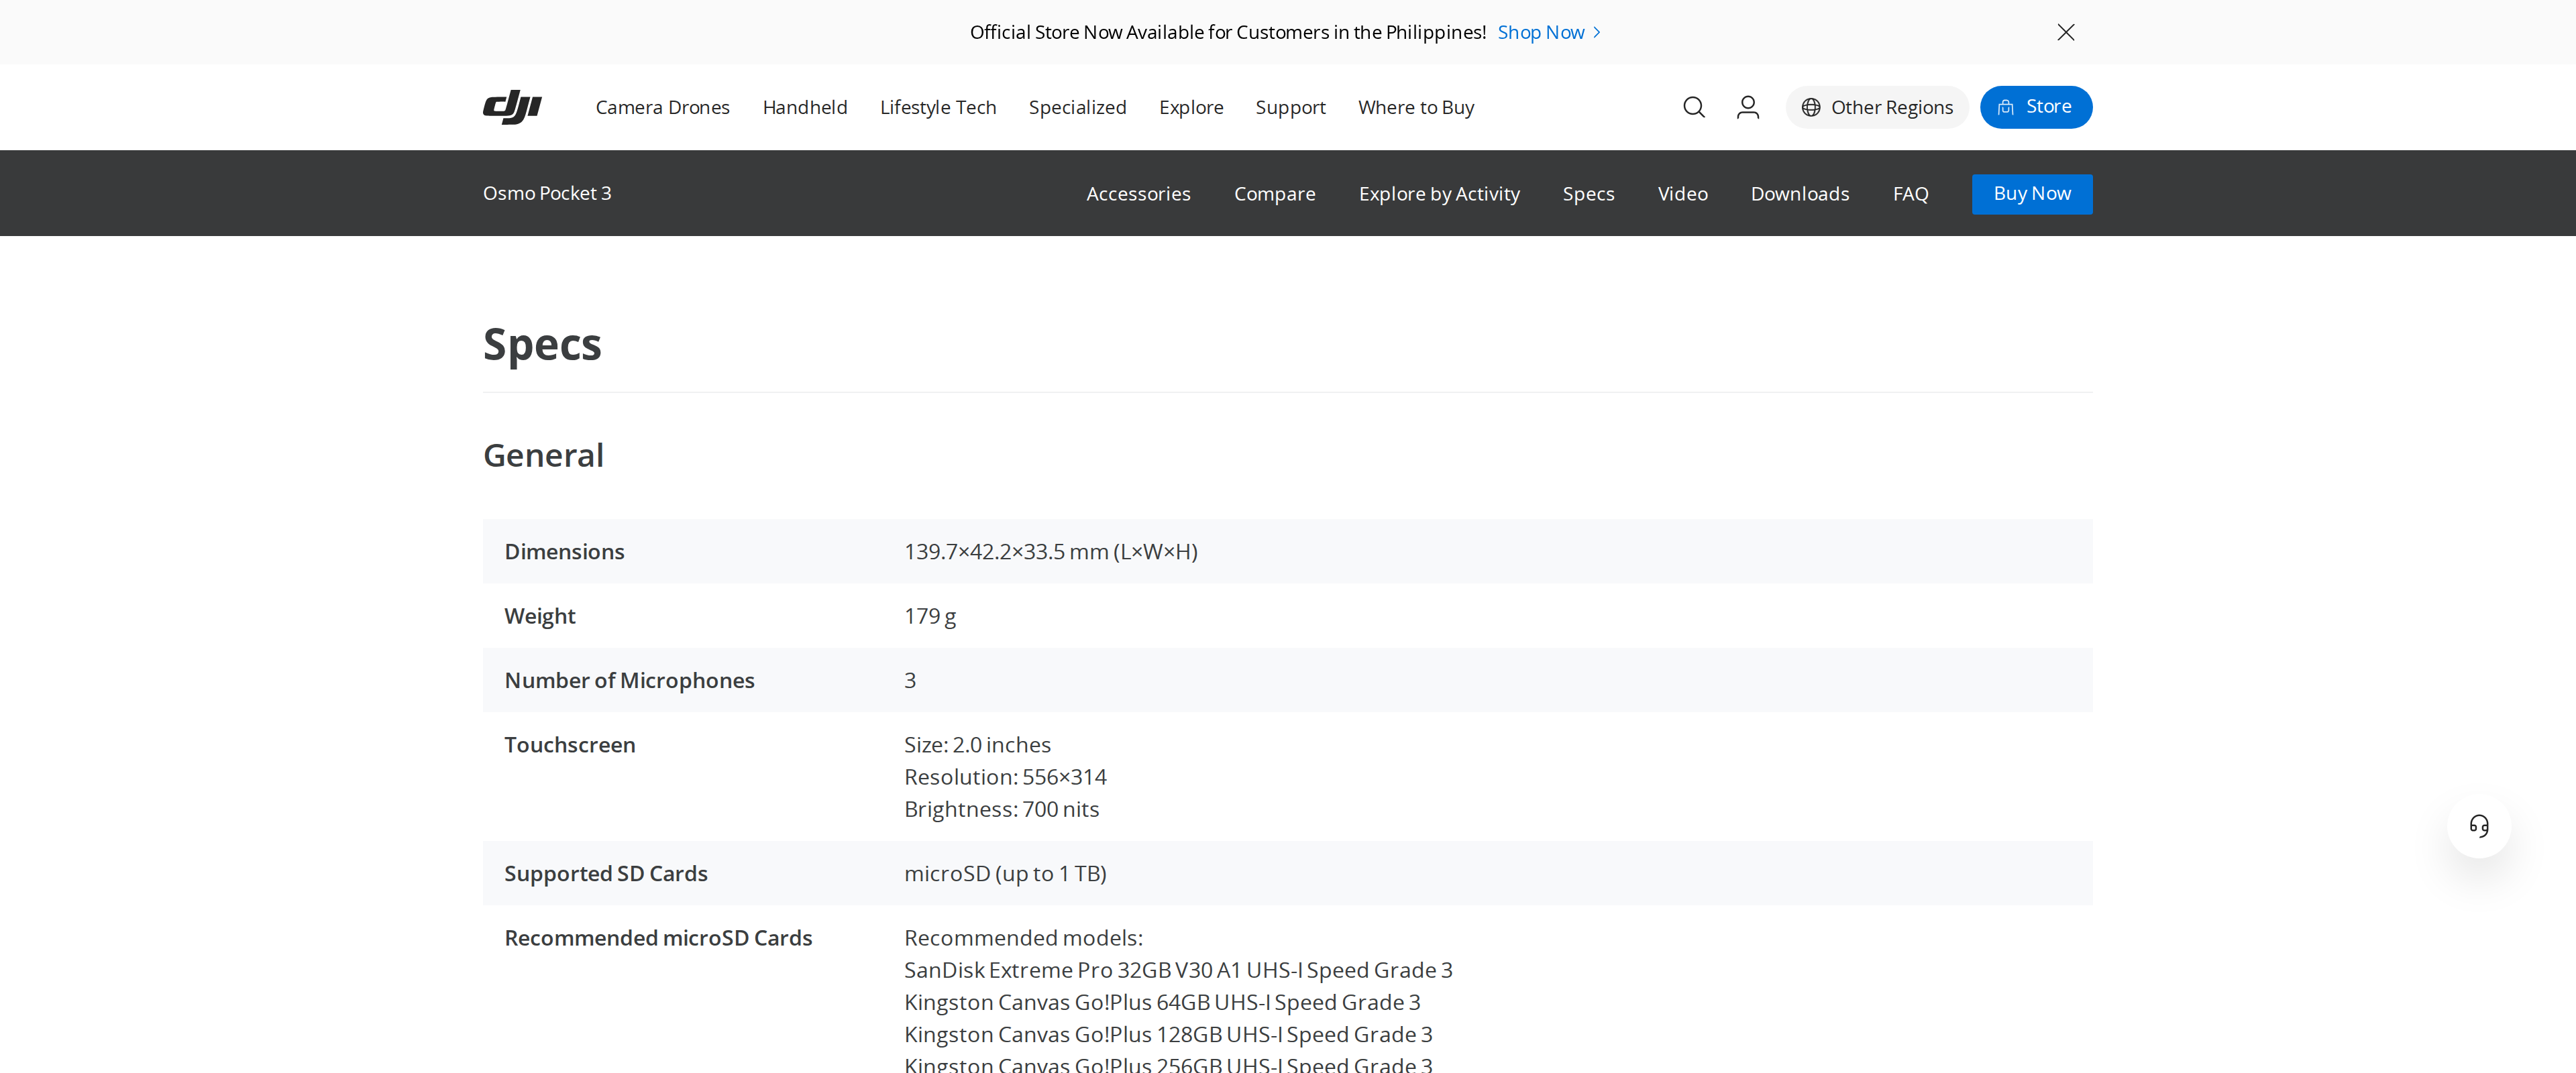2576x1073 pixels.
Task: Open the Lifestyle Tech menu
Action: point(938,107)
